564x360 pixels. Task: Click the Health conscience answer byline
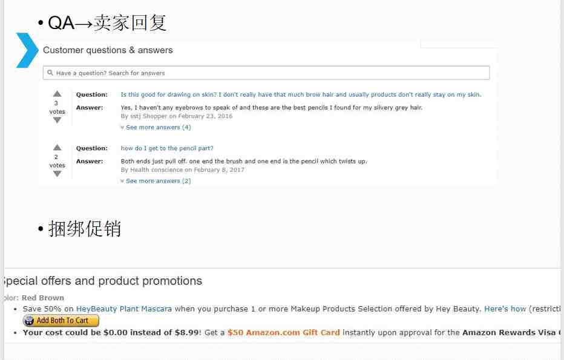pyautogui.click(x=182, y=170)
